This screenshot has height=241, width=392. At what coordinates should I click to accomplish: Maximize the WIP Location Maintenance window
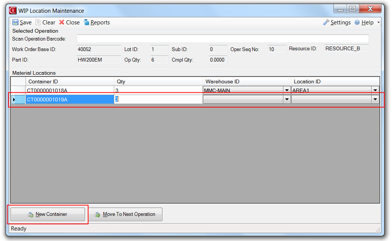coord(352,9)
